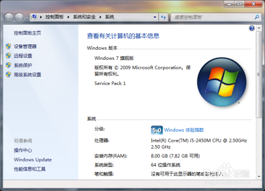Open Windows 体验指数 link
The image size is (265, 191).
(184, 130)
